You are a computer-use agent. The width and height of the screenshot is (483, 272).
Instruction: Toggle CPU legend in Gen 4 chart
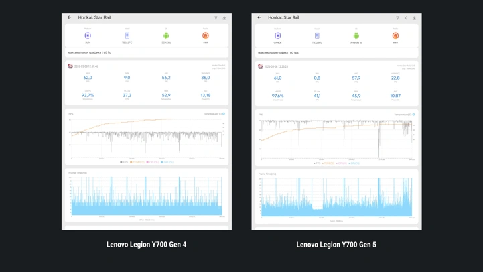[153, 162]
